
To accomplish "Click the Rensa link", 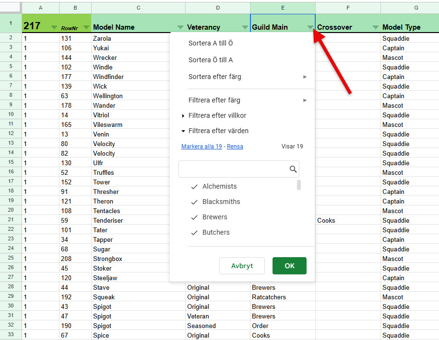I will coord(235,147).
